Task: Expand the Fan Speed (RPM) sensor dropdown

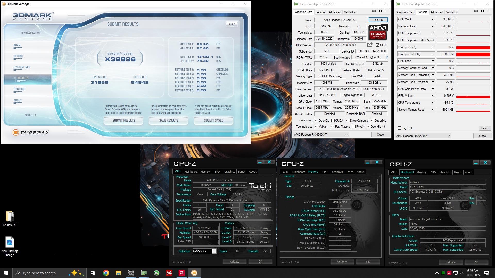Action: 433,54
